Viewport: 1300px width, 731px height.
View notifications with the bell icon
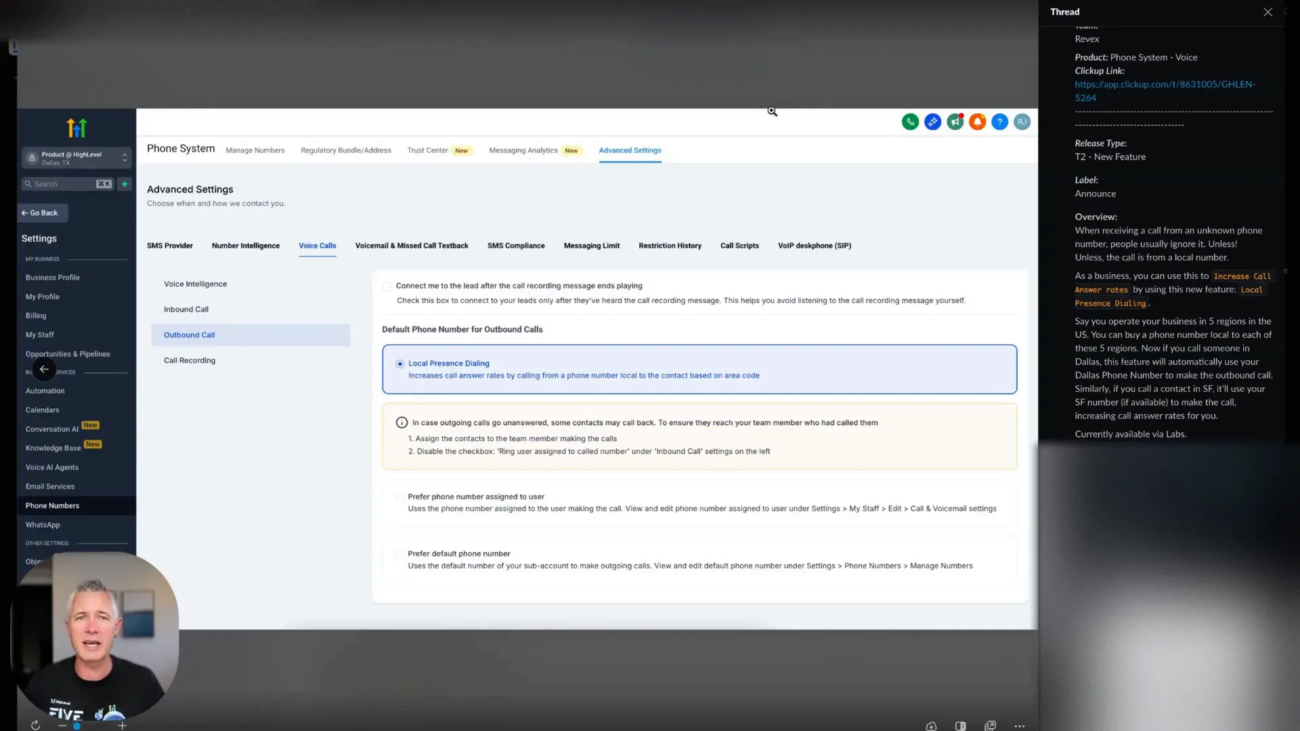tap(978, 122)
